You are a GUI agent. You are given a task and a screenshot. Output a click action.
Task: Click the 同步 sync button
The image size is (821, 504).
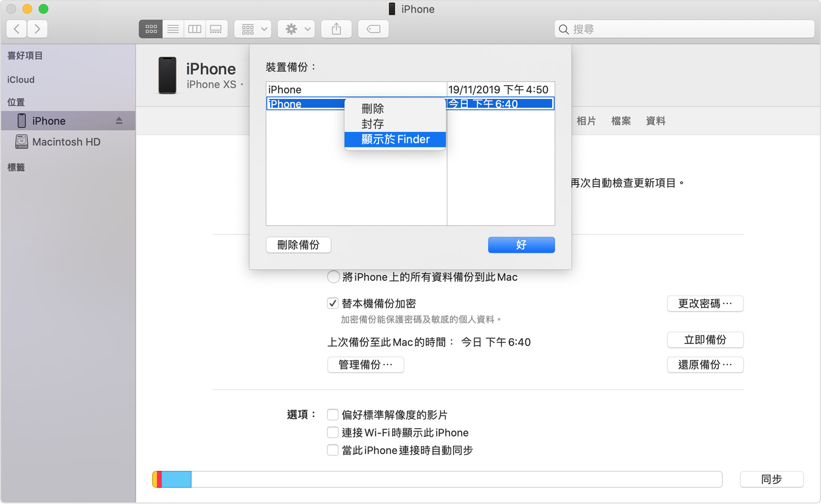click(x=772, y=479)
